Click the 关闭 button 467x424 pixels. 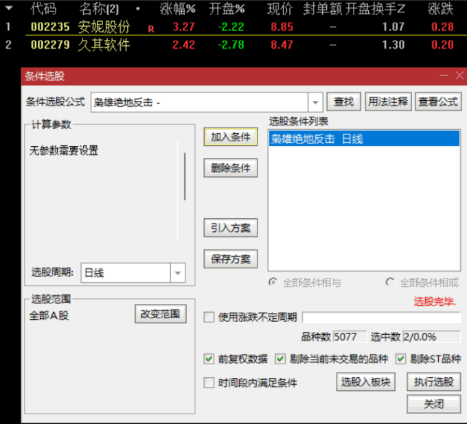pos(433,404)
